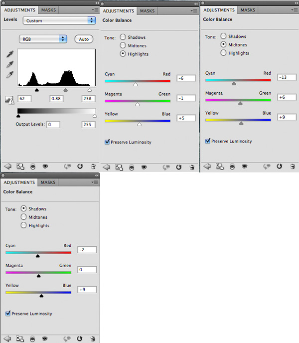Click return arrow in Midtones Color Balance panel

(207, 167)
